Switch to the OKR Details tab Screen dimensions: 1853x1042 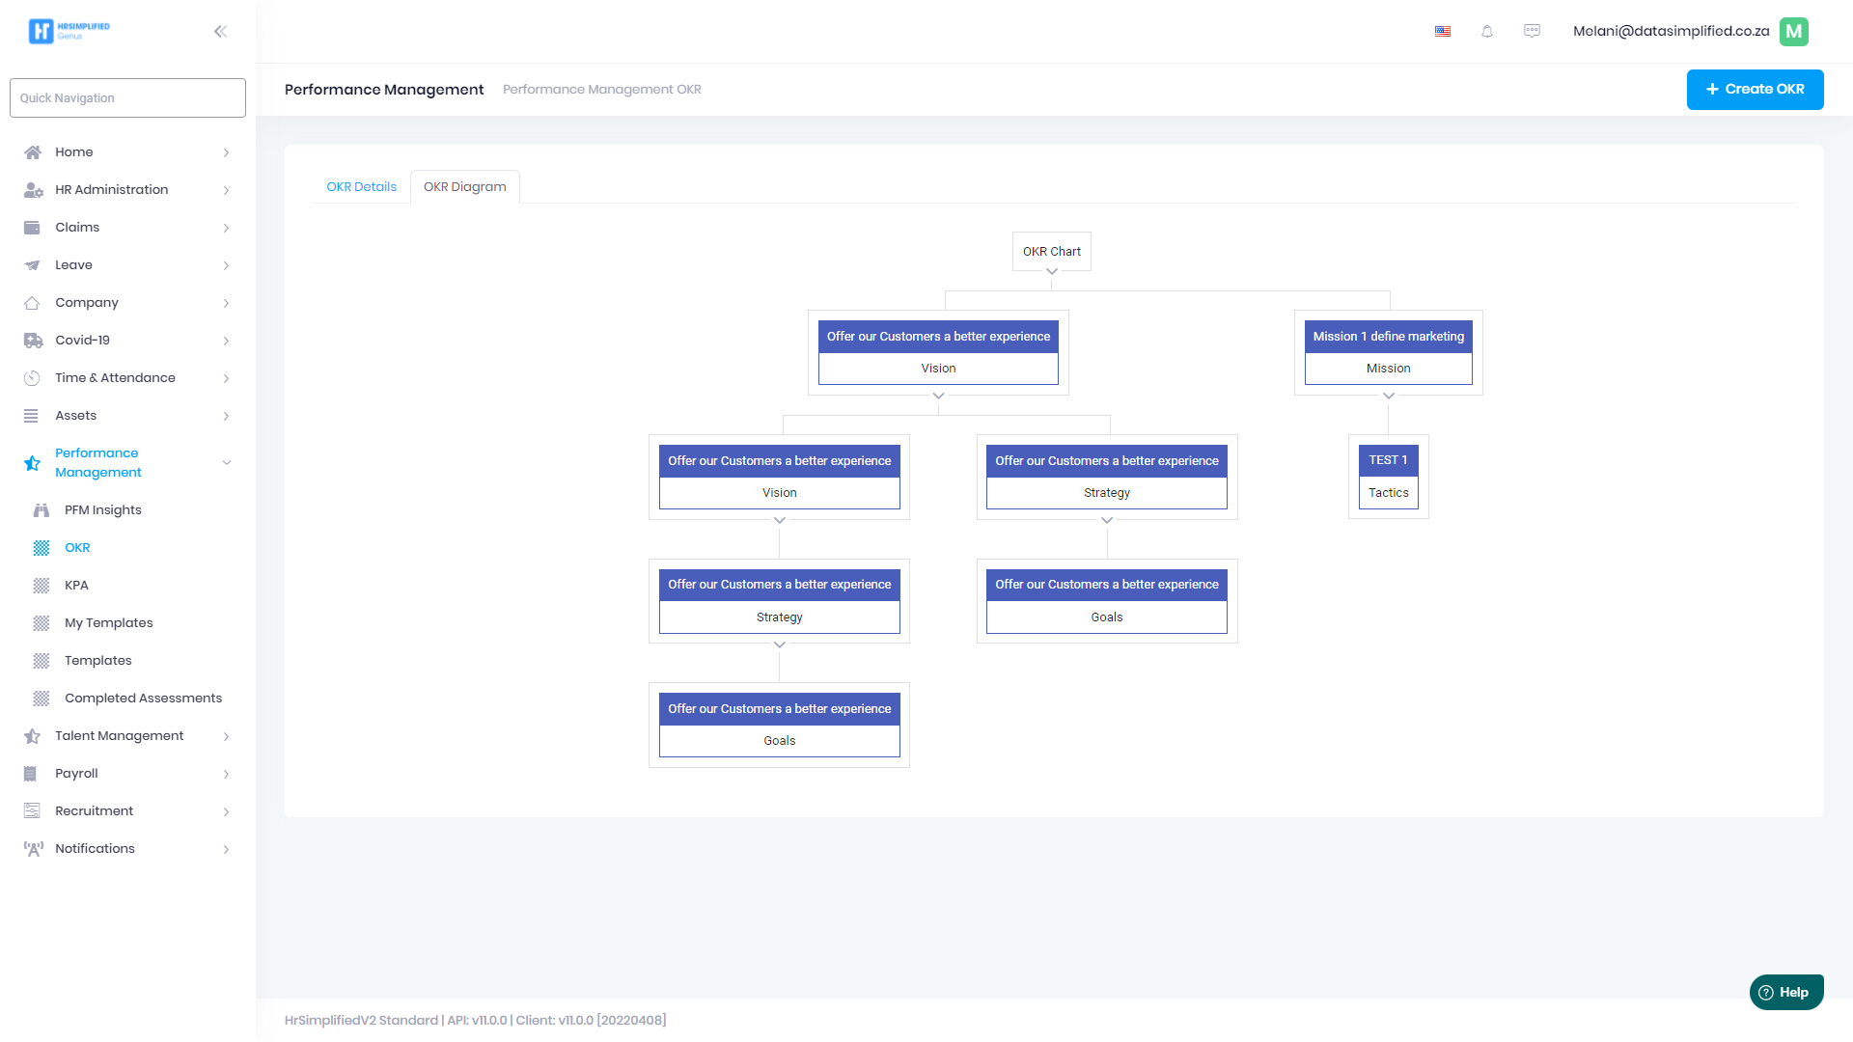(x=361, y=187)
